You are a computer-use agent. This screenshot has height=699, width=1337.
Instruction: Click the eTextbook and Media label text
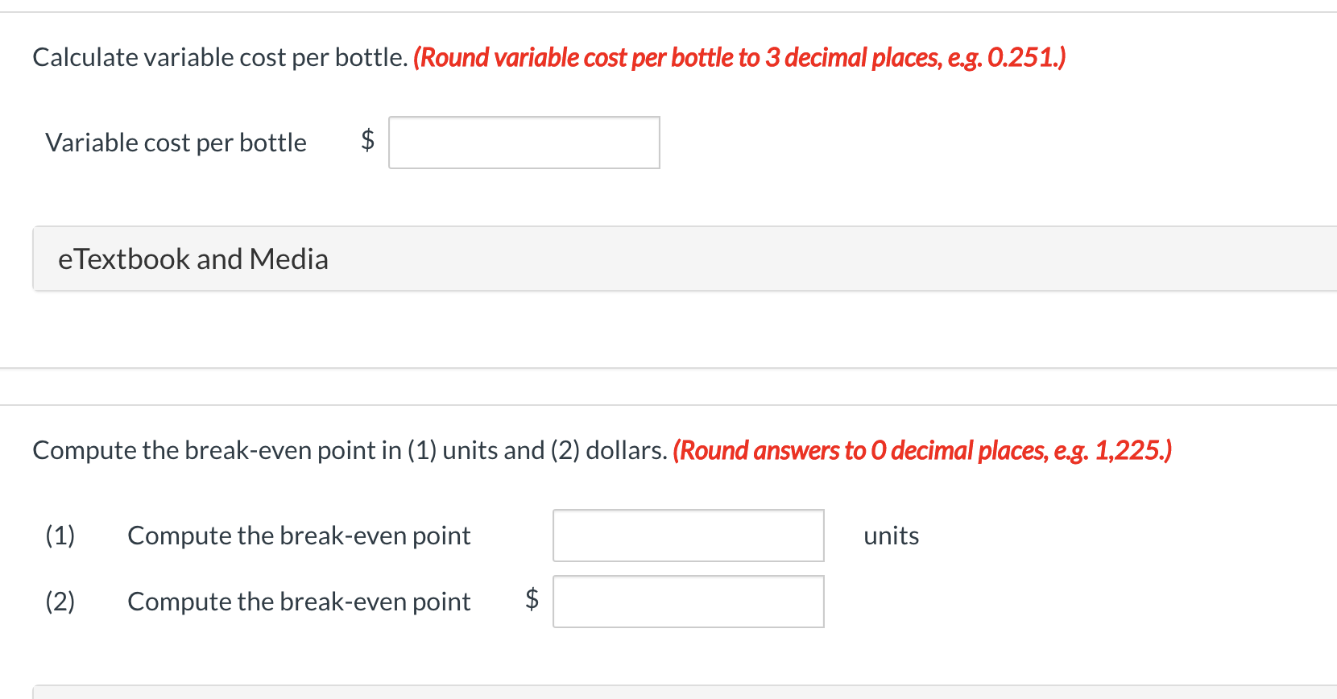click(192, 259)
